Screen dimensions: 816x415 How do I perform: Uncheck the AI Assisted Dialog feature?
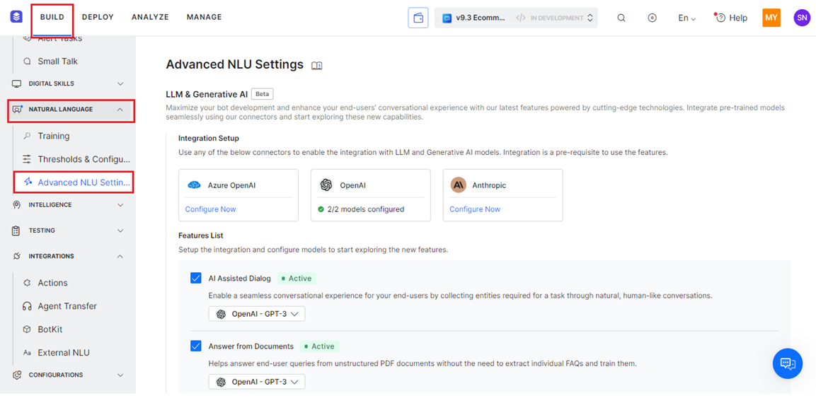pos(196,278)
